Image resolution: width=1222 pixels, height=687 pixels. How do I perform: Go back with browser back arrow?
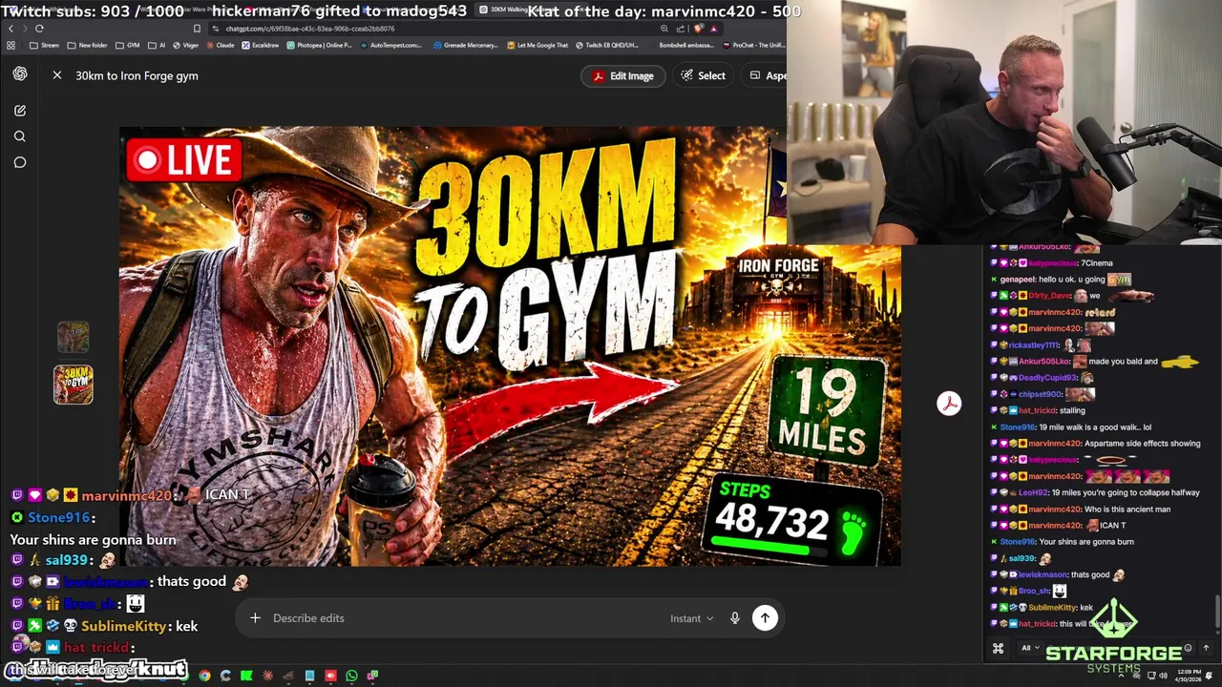pyautogui.click(x=11, y=29)
